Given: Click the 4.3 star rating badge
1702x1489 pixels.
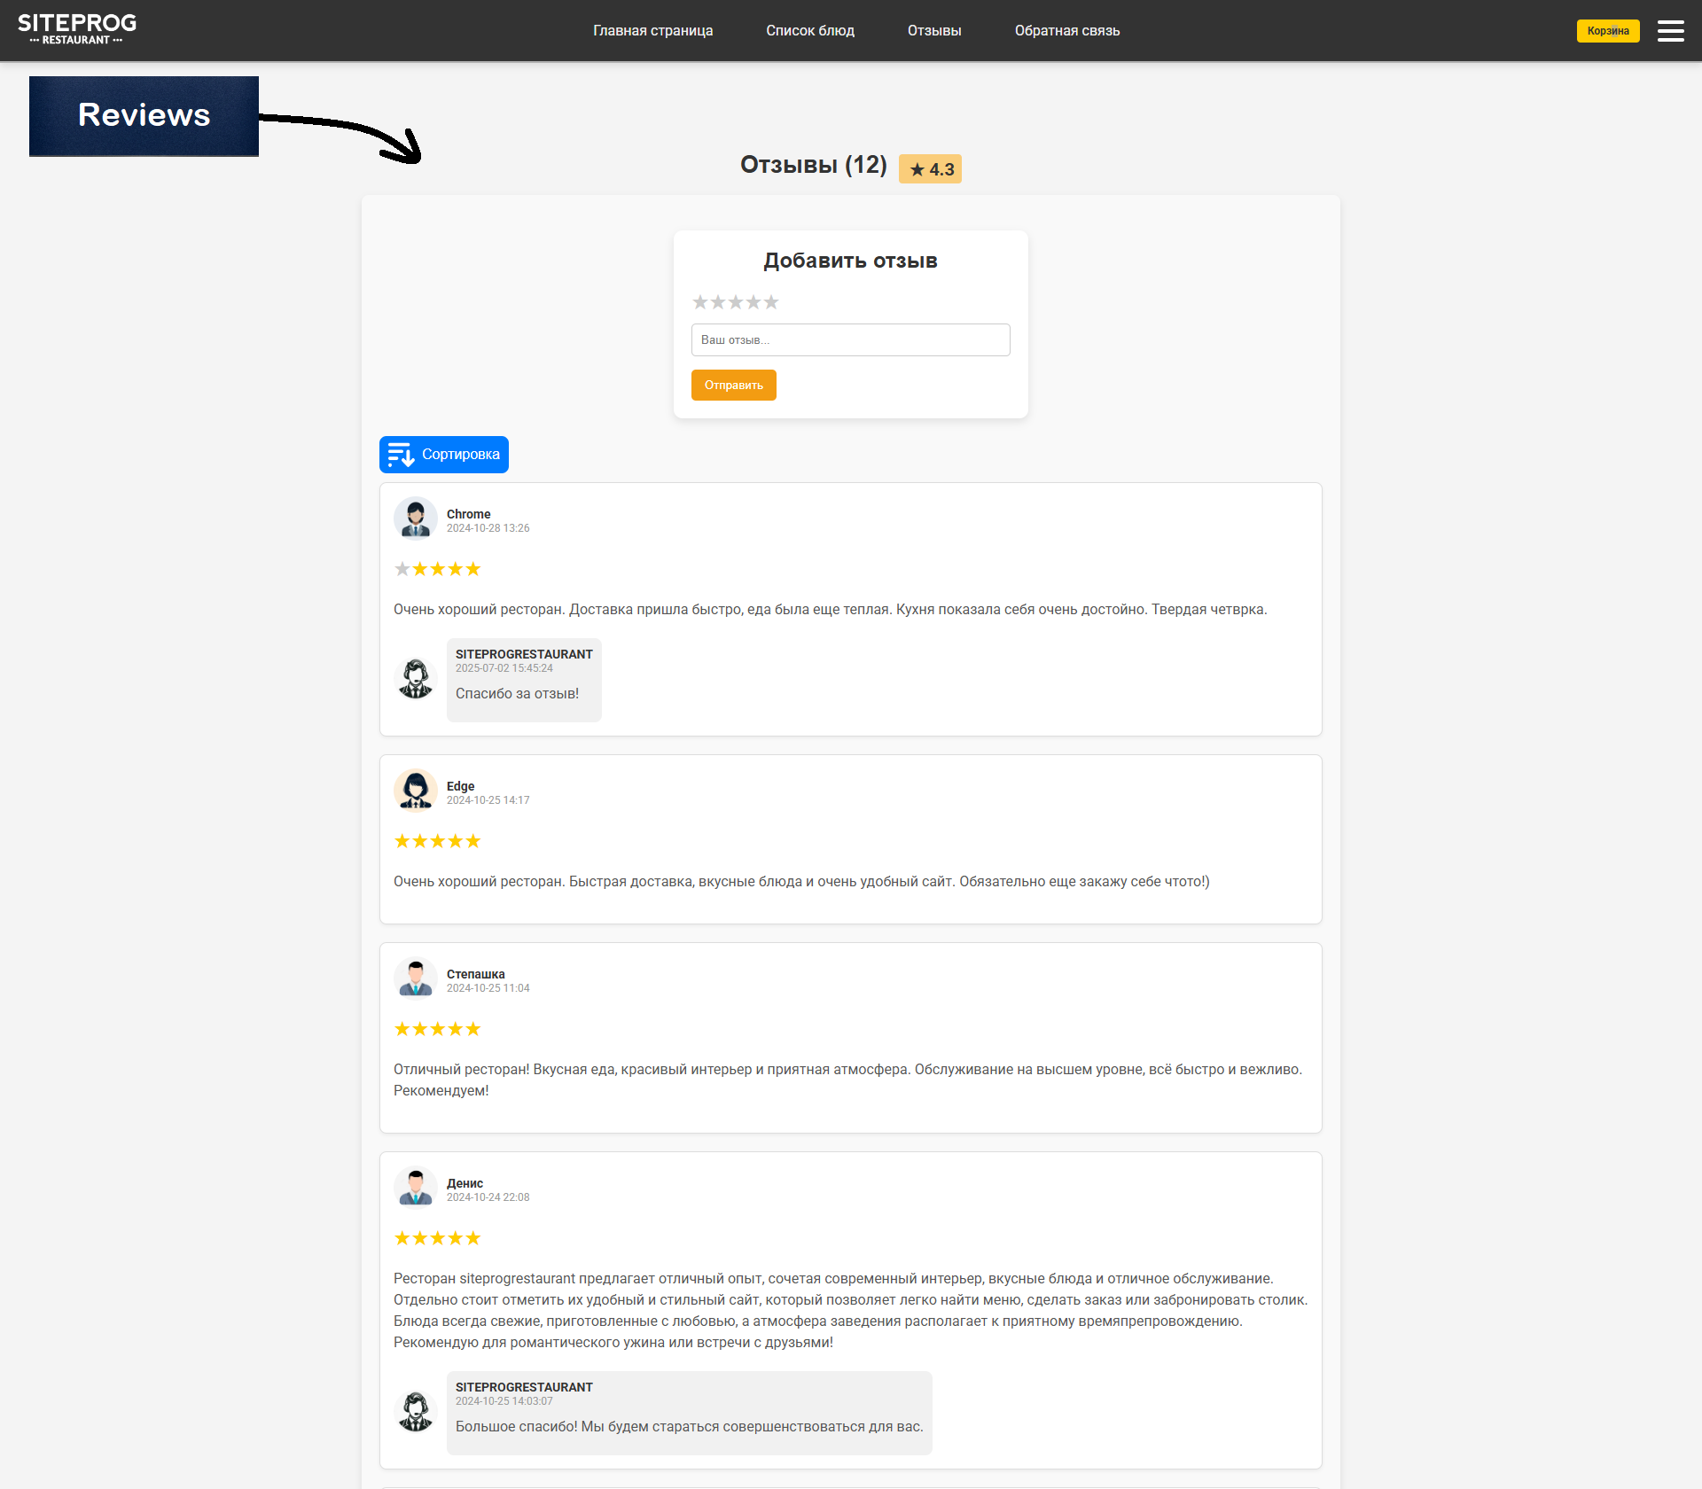Looking at the screenshot, I should click(x=930, y=169).
